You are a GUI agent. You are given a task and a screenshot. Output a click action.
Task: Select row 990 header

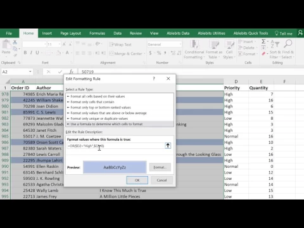[x=5, y=167]
